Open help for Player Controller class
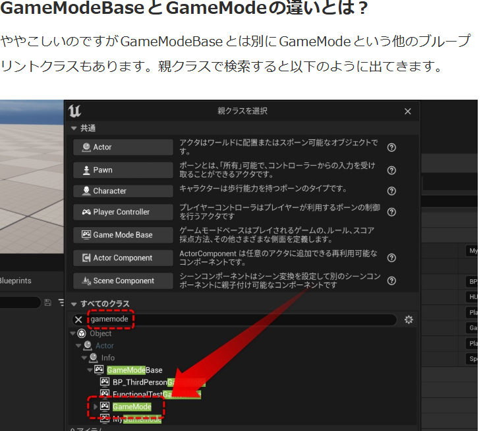Viewport: 483px width, 431px height. coord(391,212)
